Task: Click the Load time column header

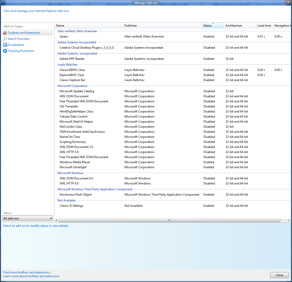Action: (264, 26)
